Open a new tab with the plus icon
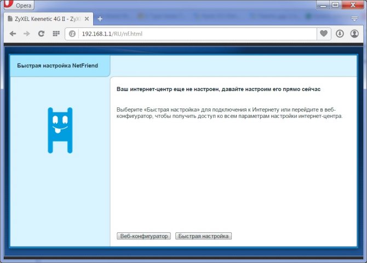The image size is (367, 263). click(100, 19)
